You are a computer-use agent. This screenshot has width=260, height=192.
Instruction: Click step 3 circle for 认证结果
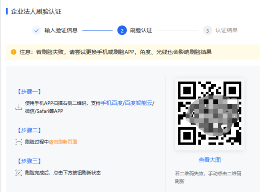point(208,30)
